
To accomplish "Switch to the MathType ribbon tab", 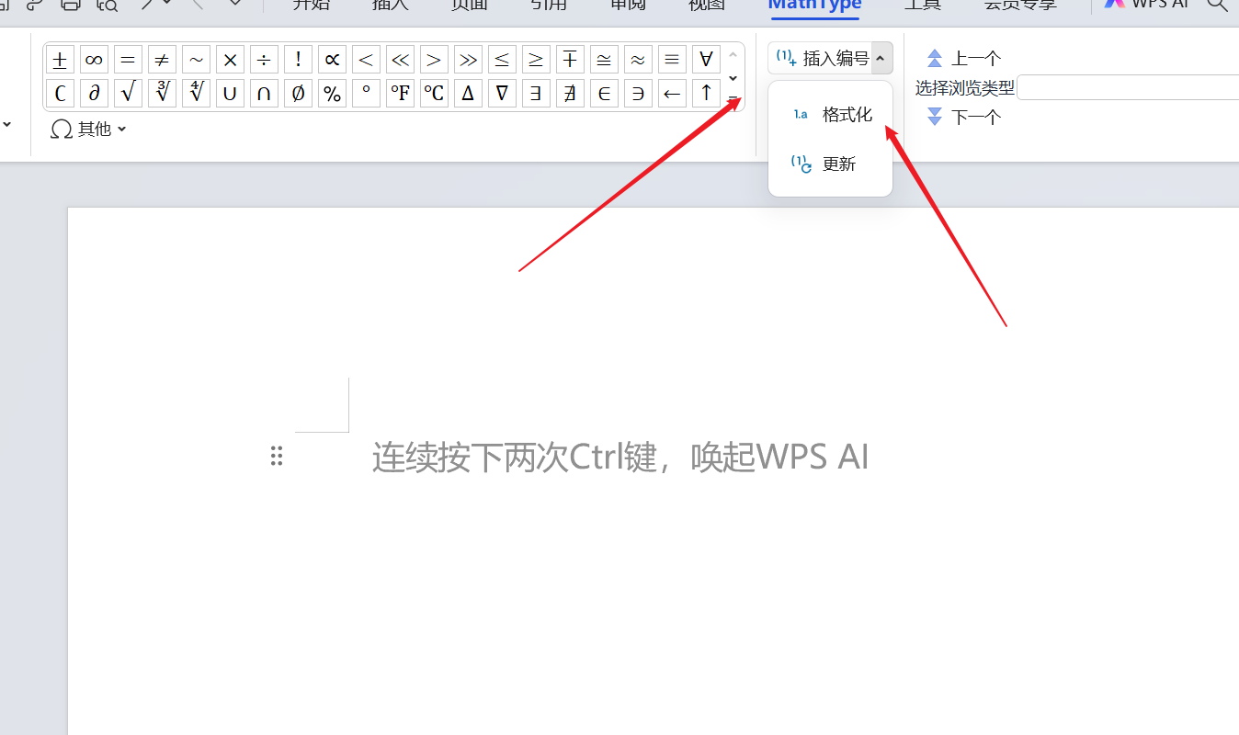I will coord(814,5).
